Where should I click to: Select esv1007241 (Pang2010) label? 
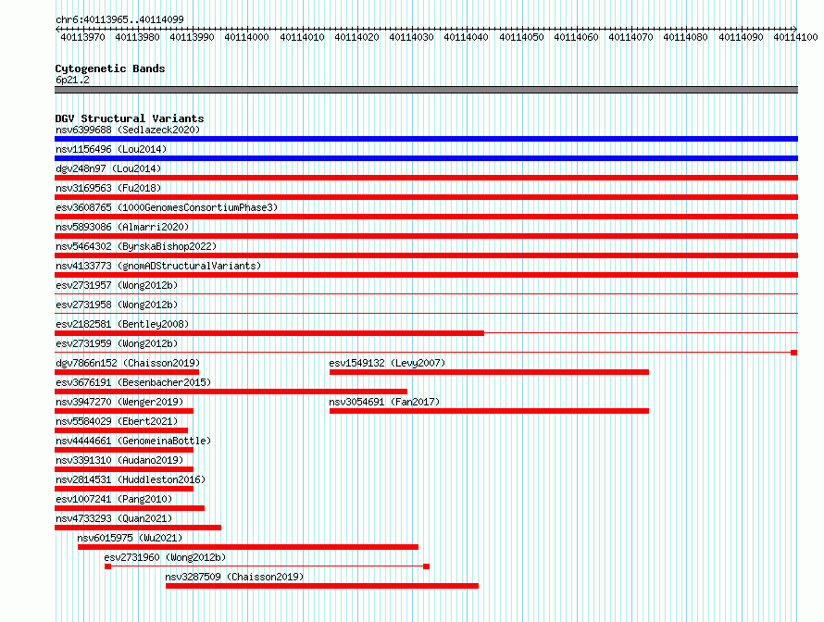[x=114, y=499]
